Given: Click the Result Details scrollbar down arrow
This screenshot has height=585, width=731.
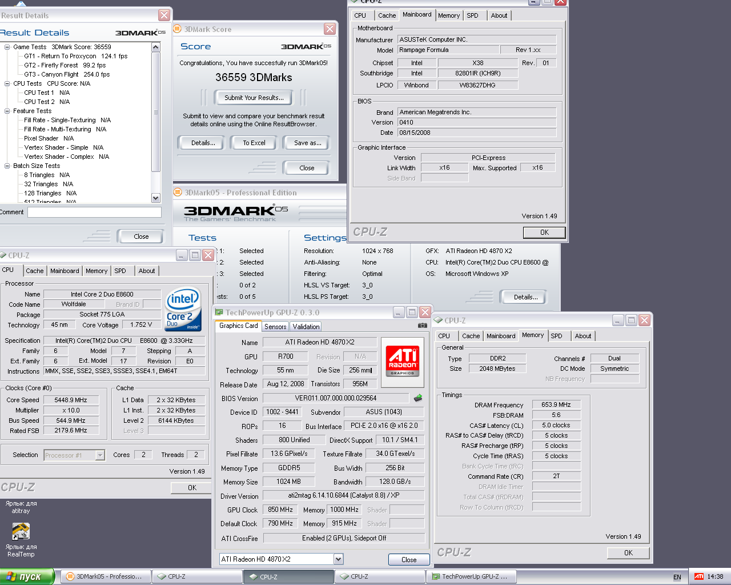Looking at the screenshot, I should point(156,198).
